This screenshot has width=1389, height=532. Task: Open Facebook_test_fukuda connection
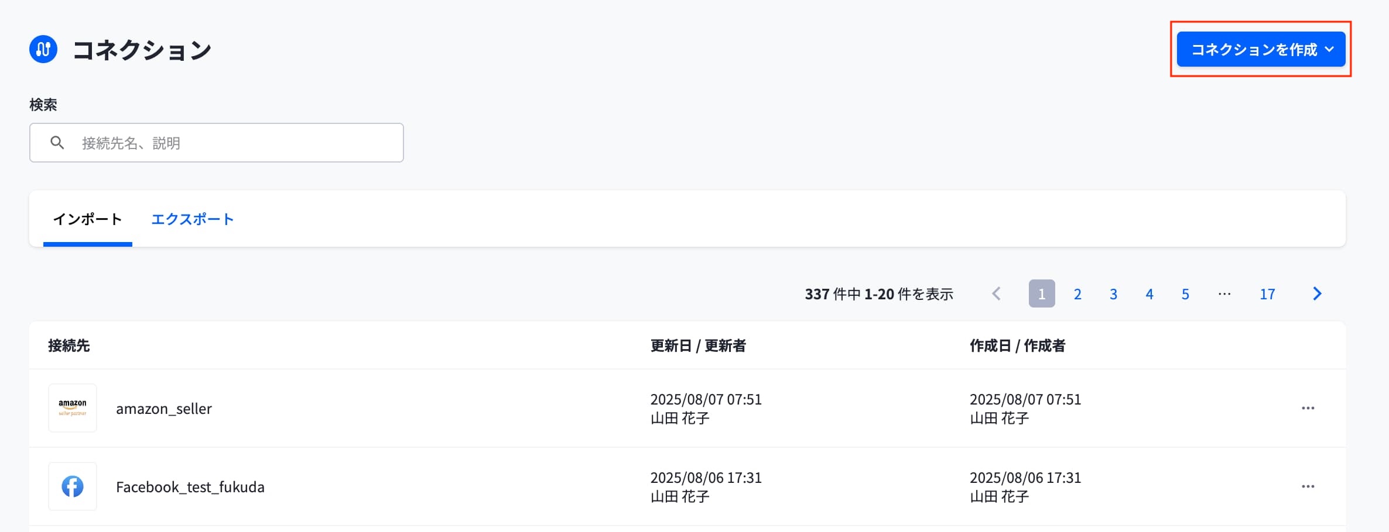click(190, 487)
